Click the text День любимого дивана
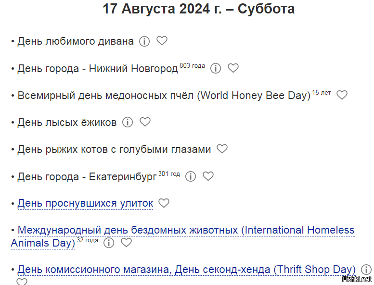The width and height of the screenshot is (374, 285). 76,41
